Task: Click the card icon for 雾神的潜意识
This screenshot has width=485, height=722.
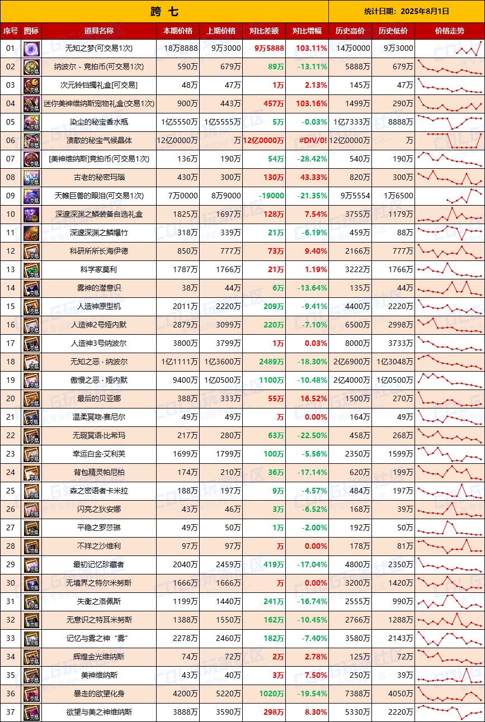Action: 31,288
